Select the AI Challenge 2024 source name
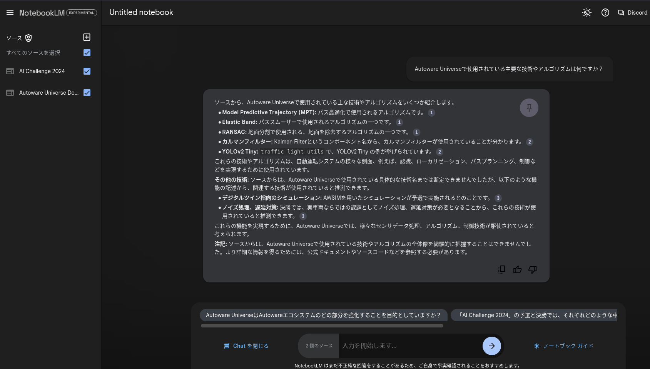Image resolution: width=650 pixels, height=369 pixels. [42, 71]
